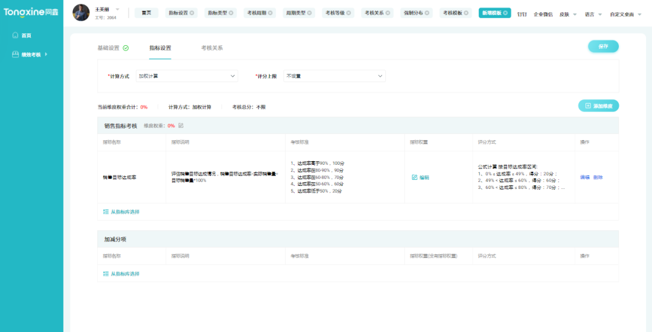Close the 强制分布 tab via X icon
This screenshot has height=332, width=652.
(427, 13)
